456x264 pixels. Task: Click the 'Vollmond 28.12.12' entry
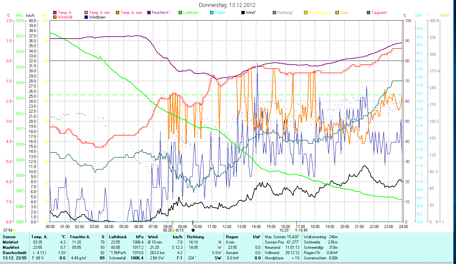pos(282,252)
